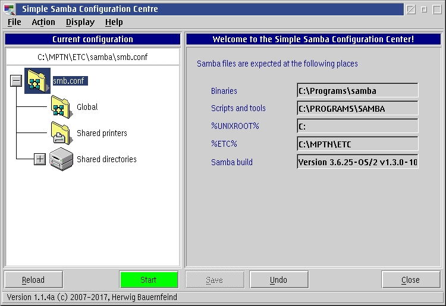This screenshot has height=306, width=446.
Task: Click the Binaries path field
Action: (357, 91)
